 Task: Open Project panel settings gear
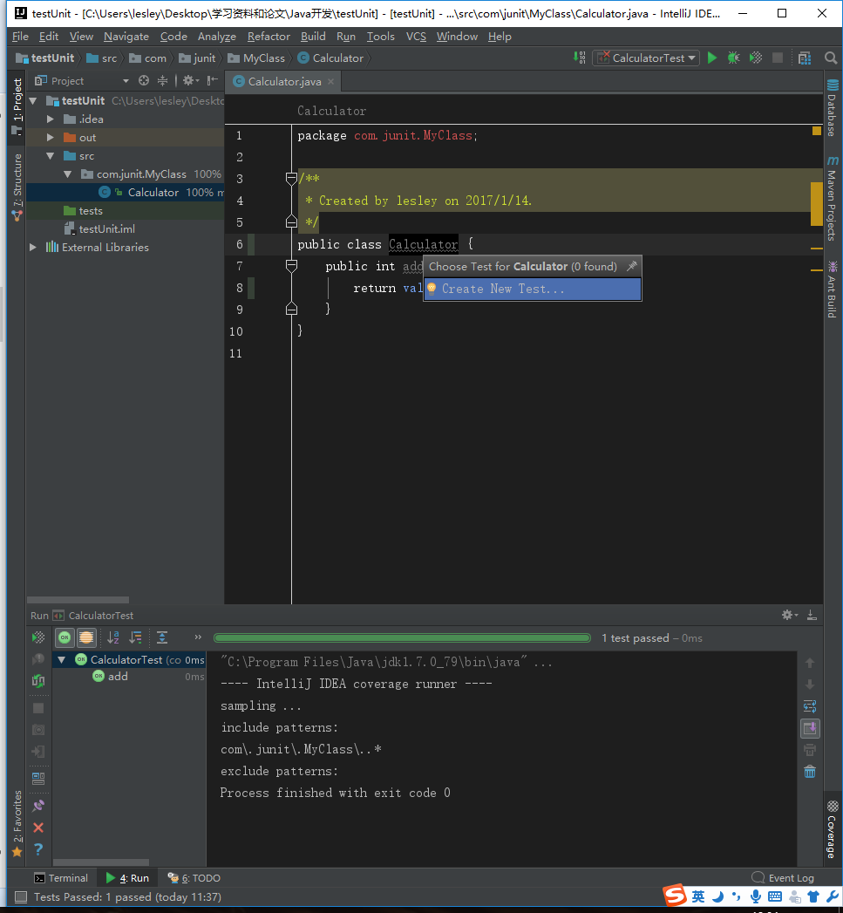[190, 80]
